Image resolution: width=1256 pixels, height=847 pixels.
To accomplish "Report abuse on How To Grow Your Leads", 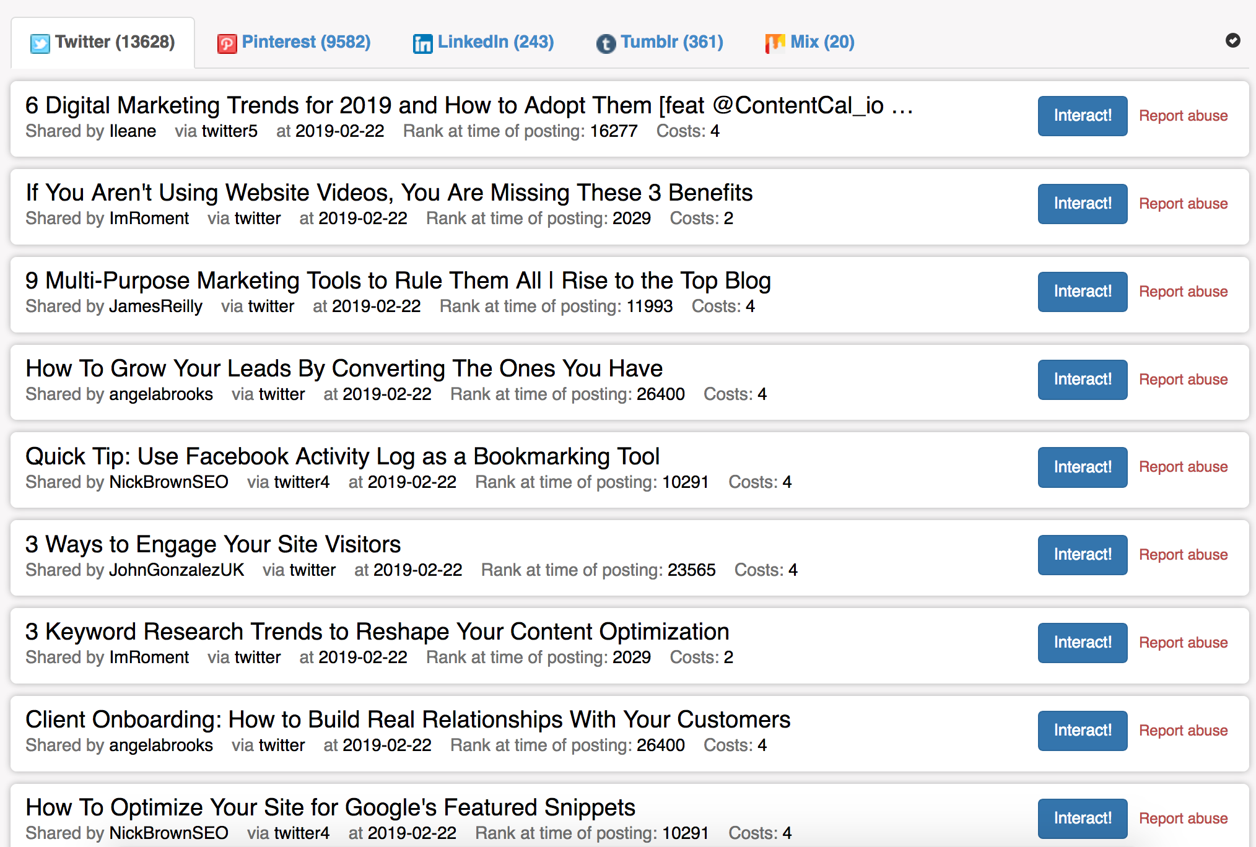I will [x=1184, y=380].
